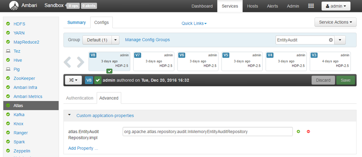Viewport: 362px width, 157px height.
Task: Click green add icon beside property value
Action: 299,131
